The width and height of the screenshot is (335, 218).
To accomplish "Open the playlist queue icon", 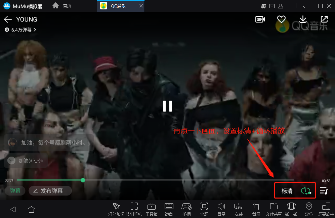I will (324, 191).
